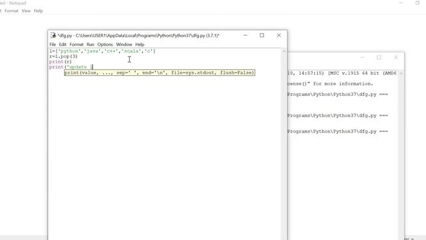Close the dfg.py editor window
This screenshot has height=240, width=426.
click(279, 35)
